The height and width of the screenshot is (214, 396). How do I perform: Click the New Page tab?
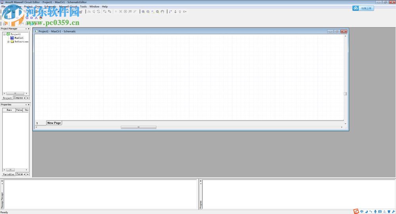[x=54, y=123]
